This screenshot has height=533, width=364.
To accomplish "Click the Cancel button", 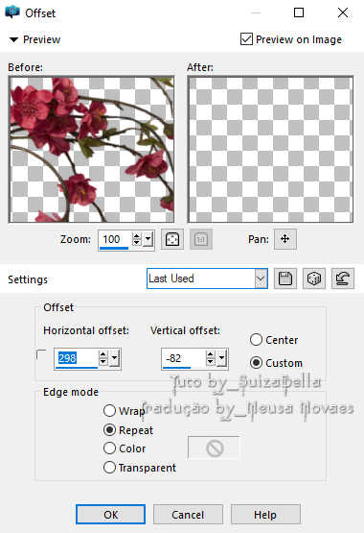I will [188, 515].
